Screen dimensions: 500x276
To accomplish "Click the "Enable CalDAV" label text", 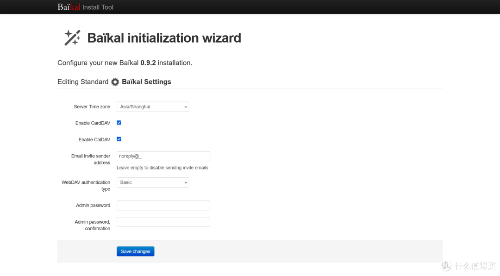I will click(94, 140).
